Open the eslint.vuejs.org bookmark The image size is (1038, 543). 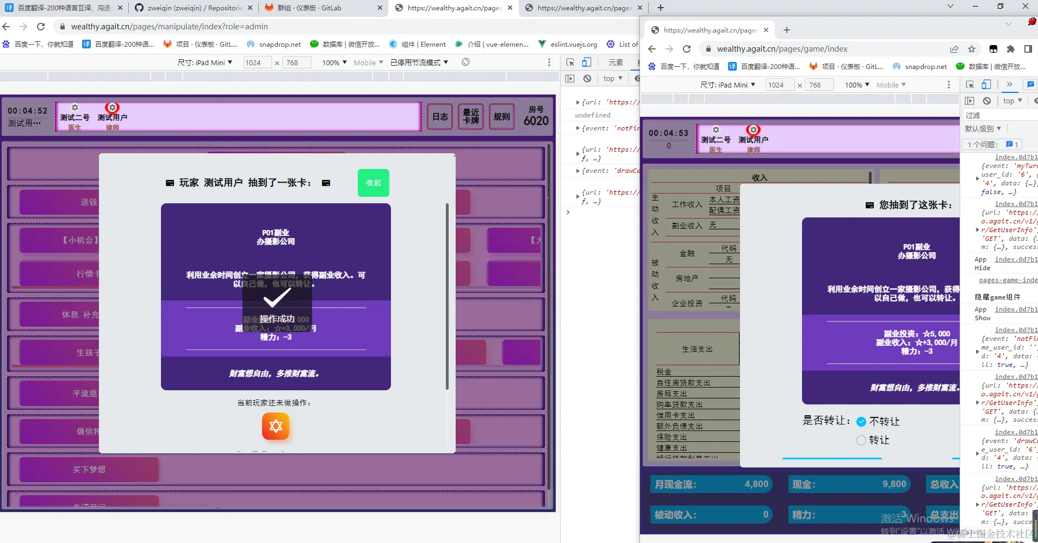click(x=567, y=45)
